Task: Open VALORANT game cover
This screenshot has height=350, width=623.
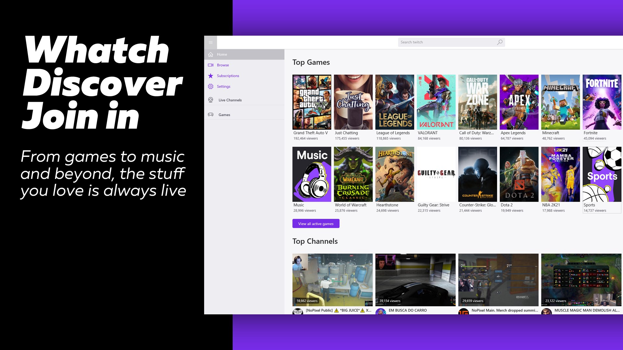Action: [x=436, y=102]
